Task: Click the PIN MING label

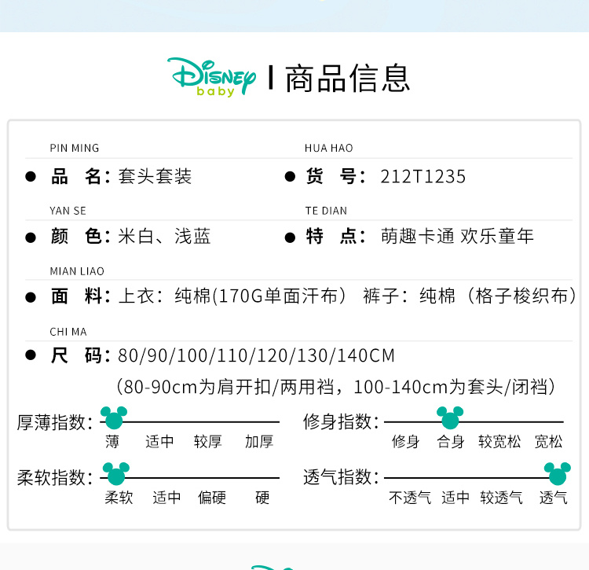Action: (75, 148)
